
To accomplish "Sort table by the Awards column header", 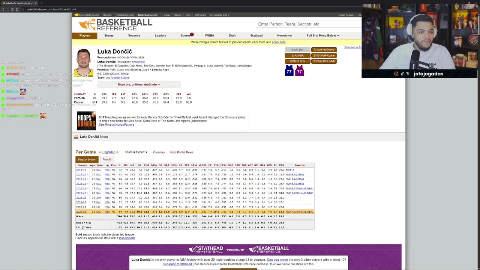I will (x=300, y=165).
